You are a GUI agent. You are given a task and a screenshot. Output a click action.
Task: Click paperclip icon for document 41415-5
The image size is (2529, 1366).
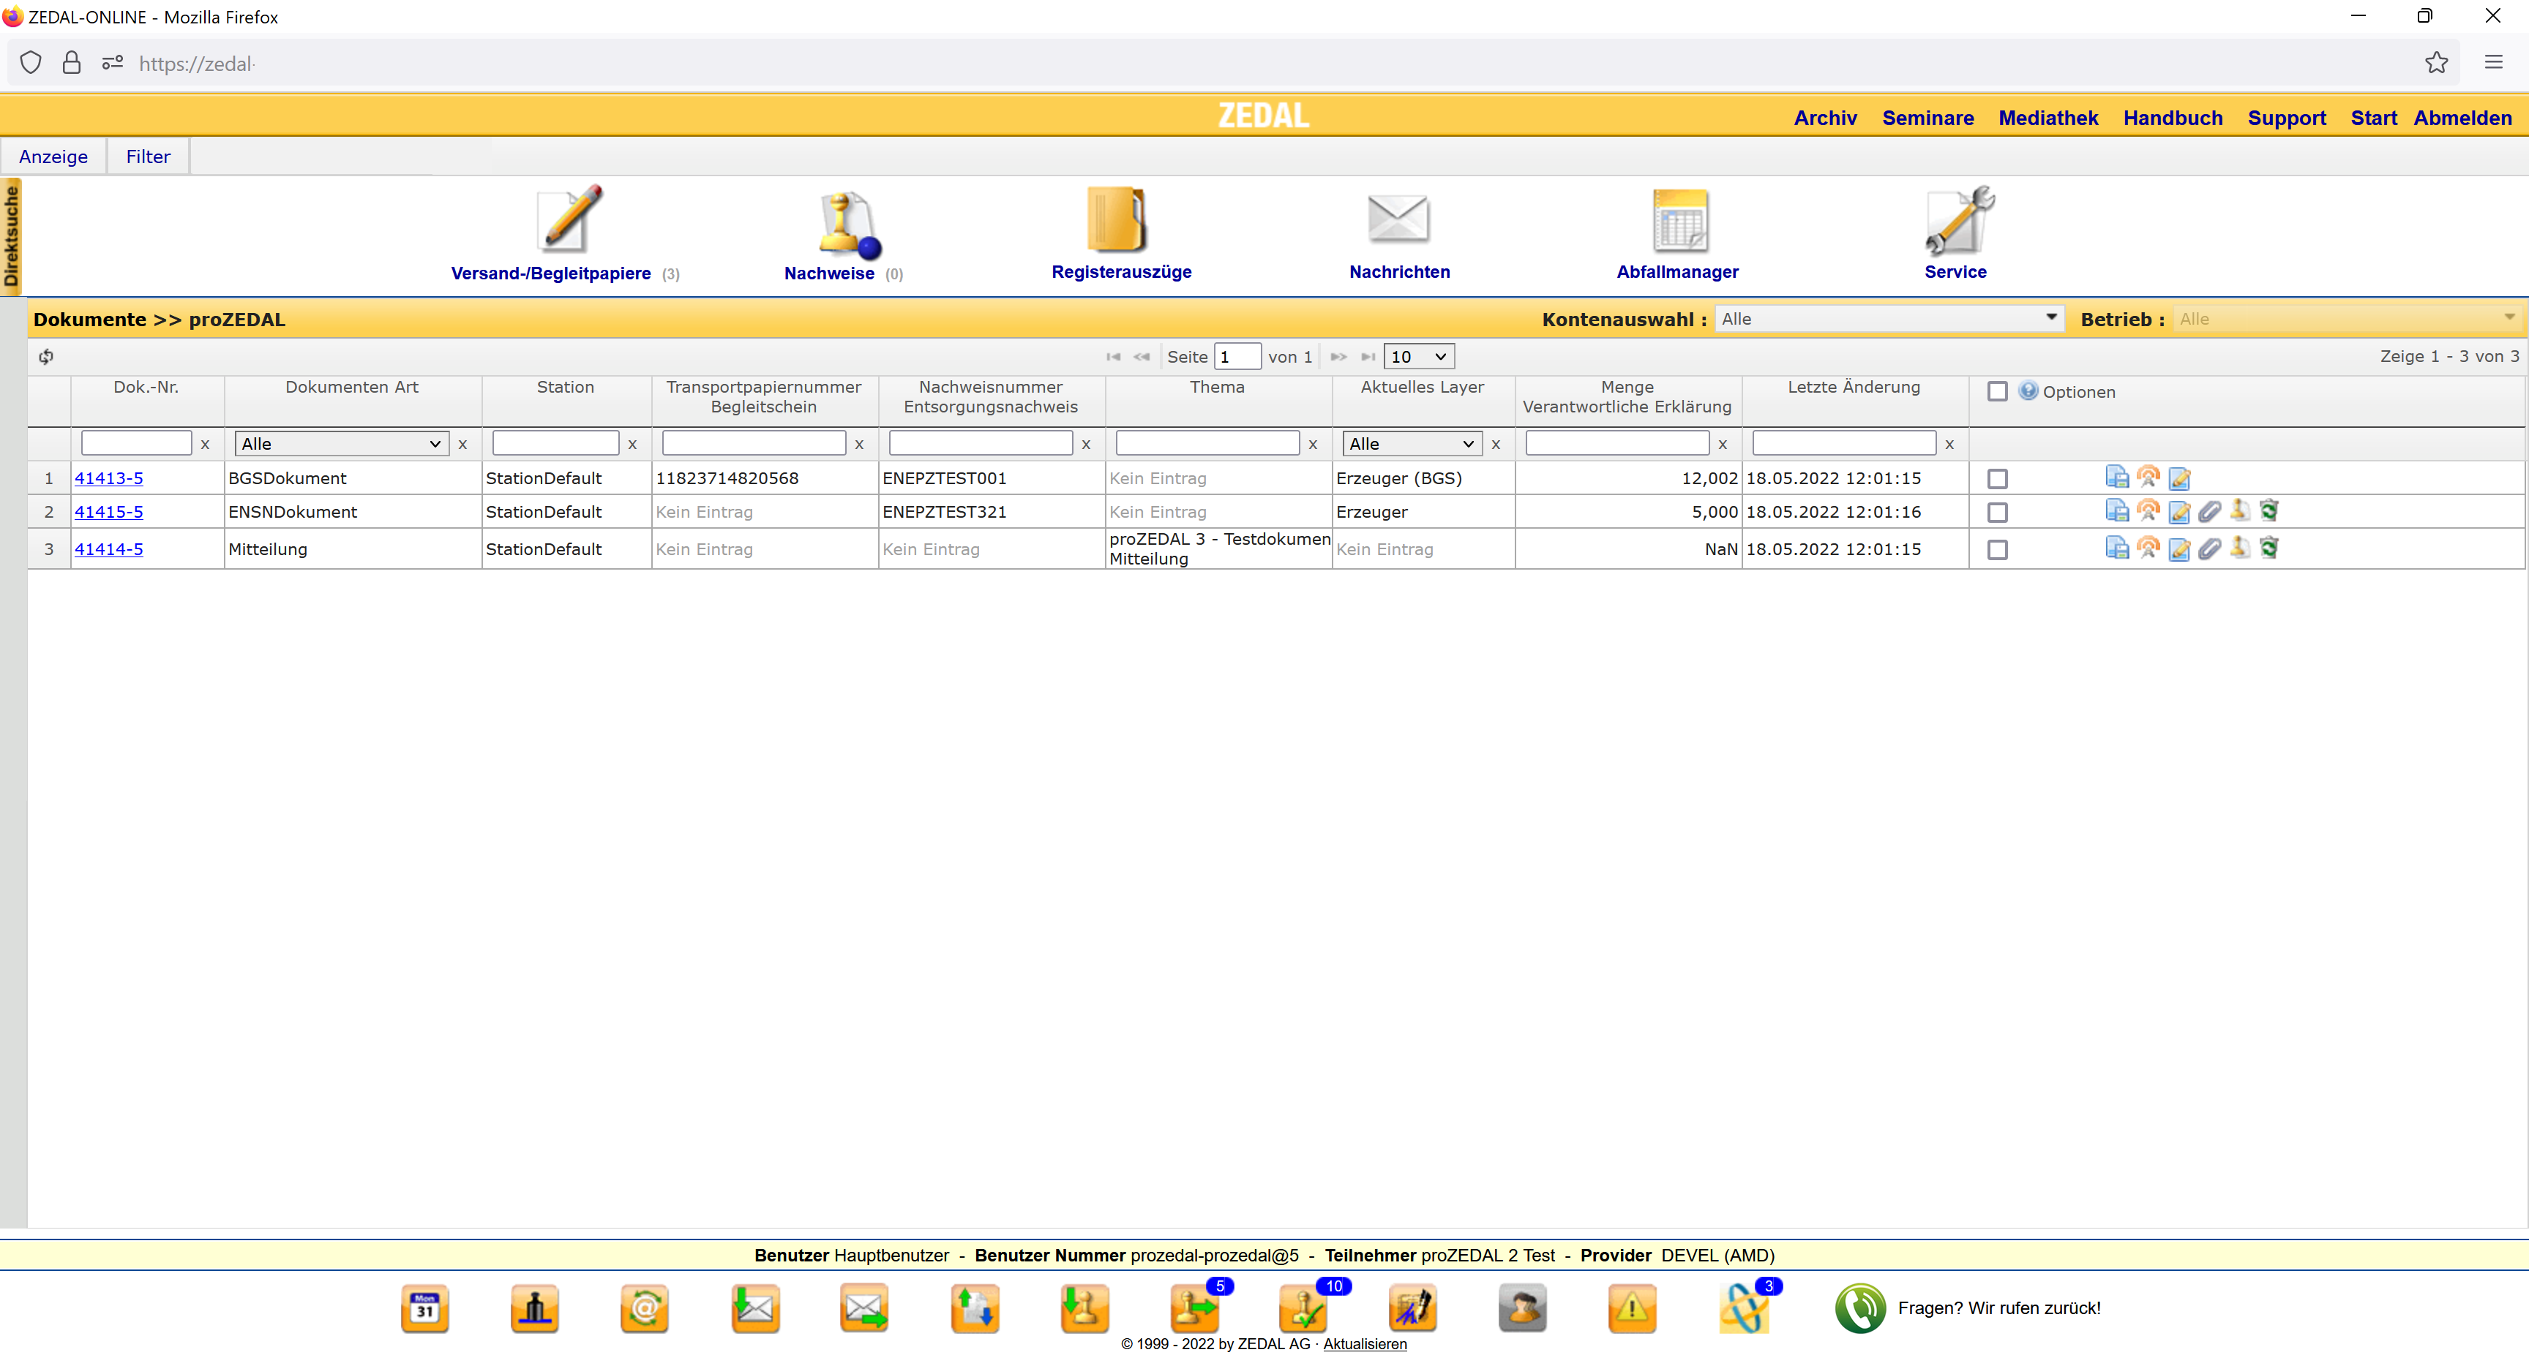[x=2209, y=511]
